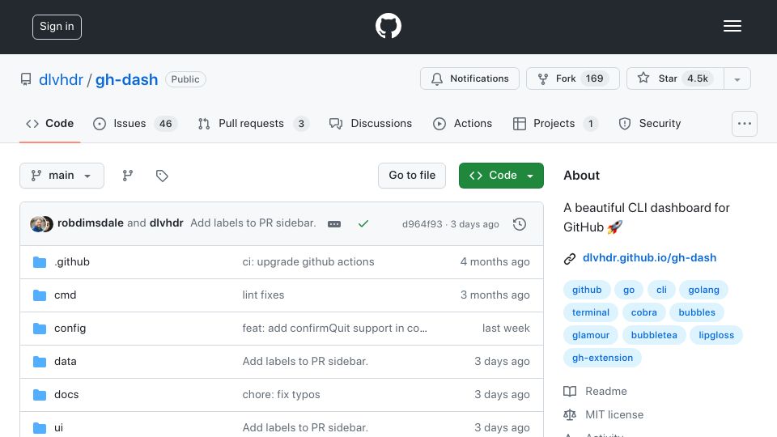Viewport: 777px width, 437px height.
Task: Open "ci: upgrade github actions" commit
Action: point(308,261)
